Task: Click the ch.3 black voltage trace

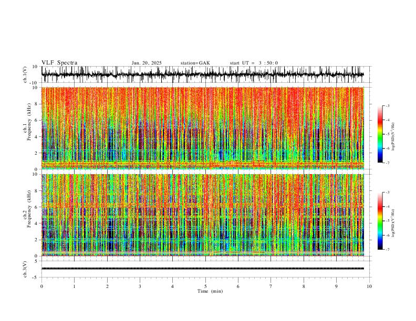Action: [x=203, y=269]
